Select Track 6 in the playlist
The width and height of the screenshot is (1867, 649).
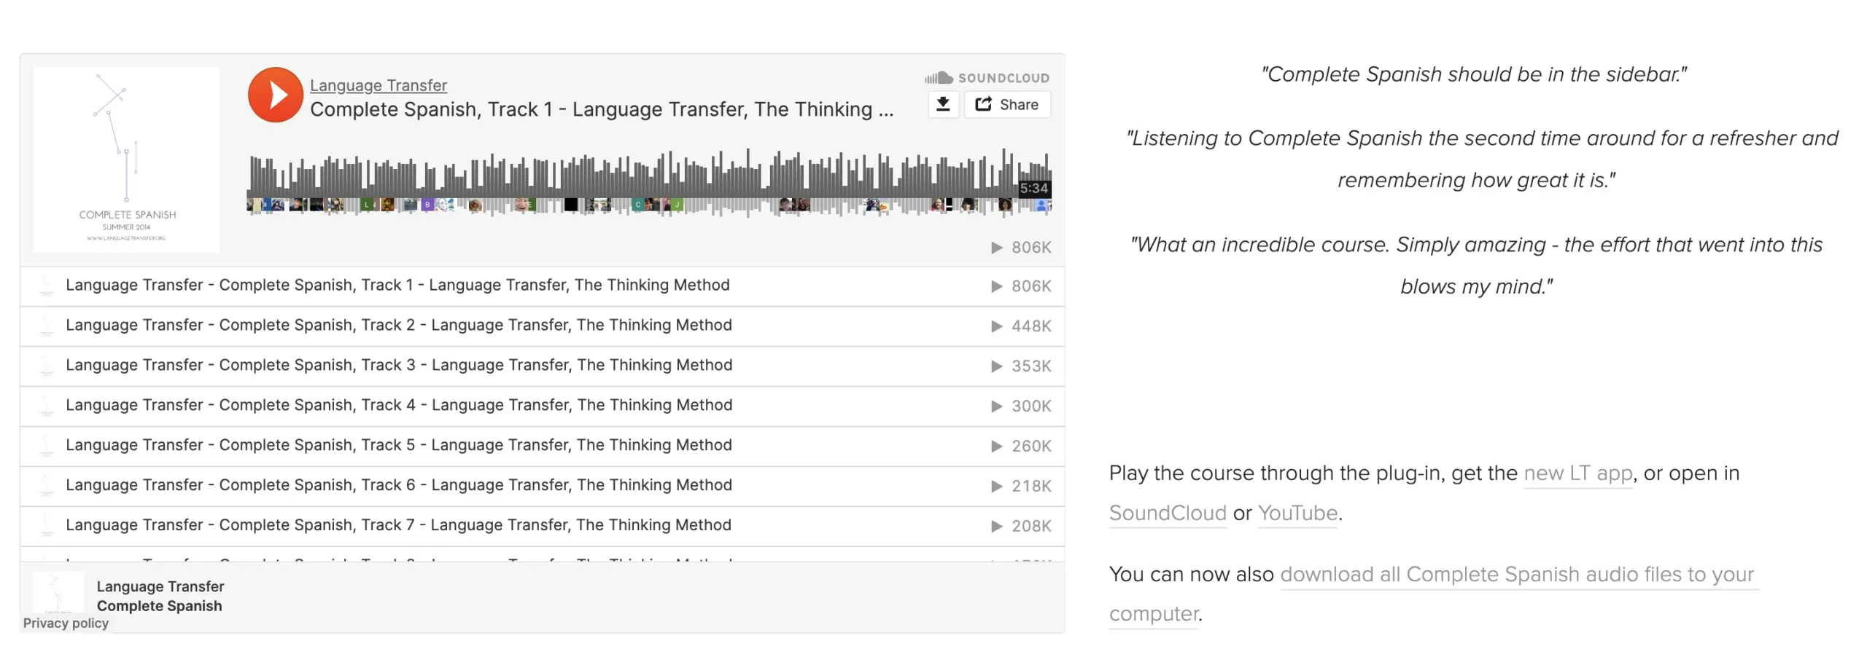coord(398,486)
